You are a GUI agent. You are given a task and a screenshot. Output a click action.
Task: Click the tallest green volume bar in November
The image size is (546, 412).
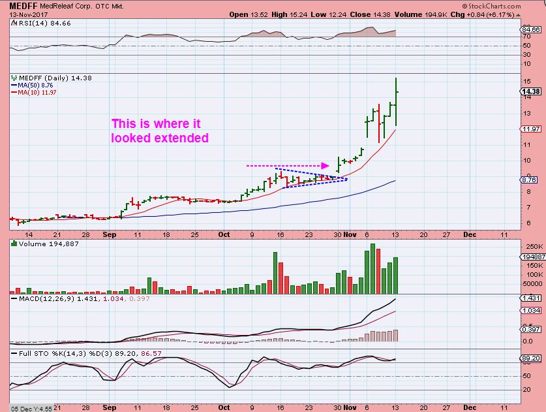(373, 269)
